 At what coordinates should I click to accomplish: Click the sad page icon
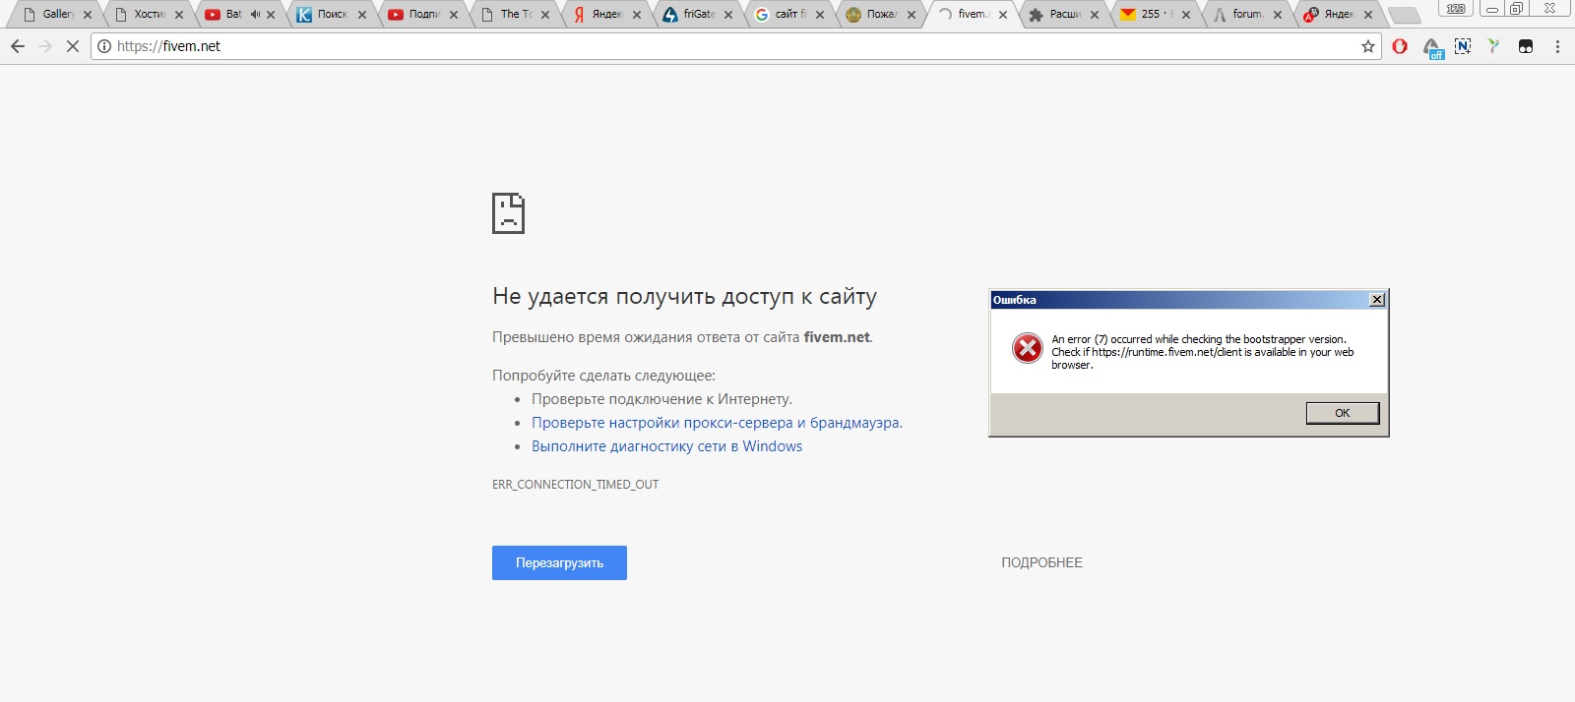(508, 213)
